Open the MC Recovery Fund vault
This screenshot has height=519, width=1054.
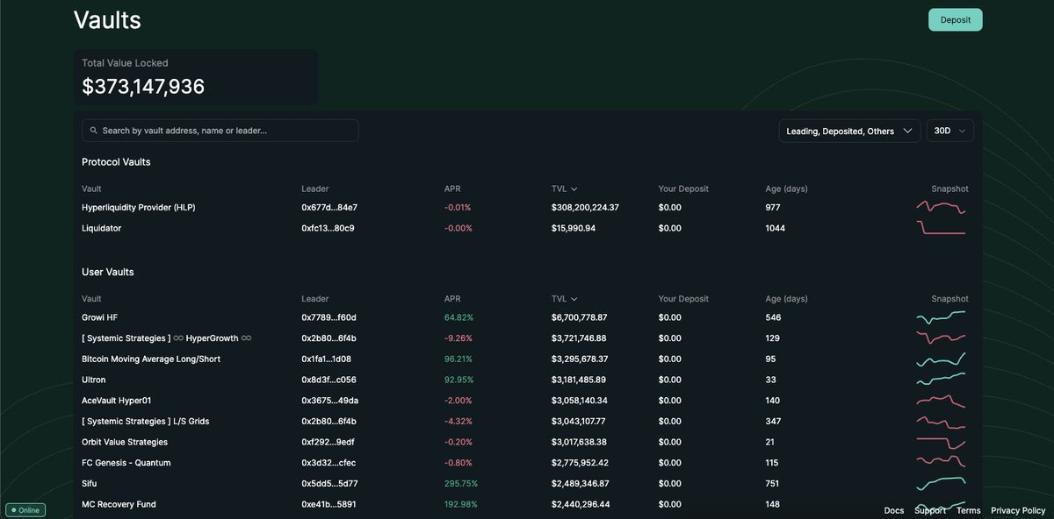(119, 504)
